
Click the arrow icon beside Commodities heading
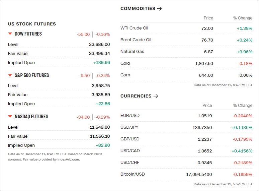click(159, 9)
